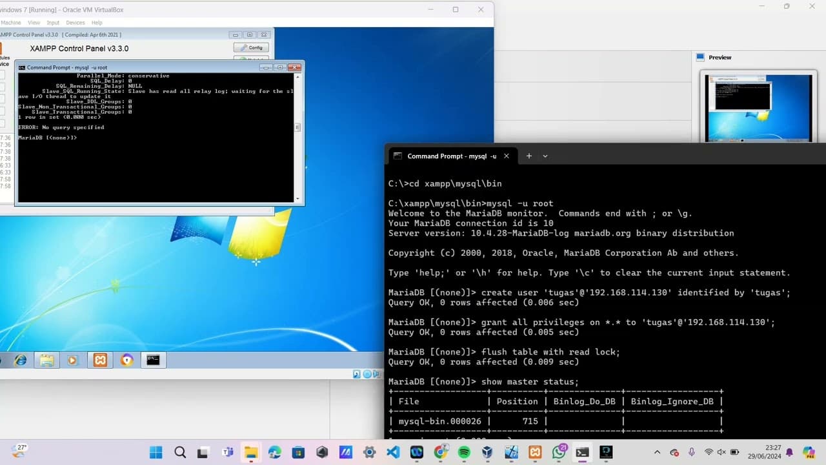Open the Windows 11 Start menu

[x=156, y=452]
